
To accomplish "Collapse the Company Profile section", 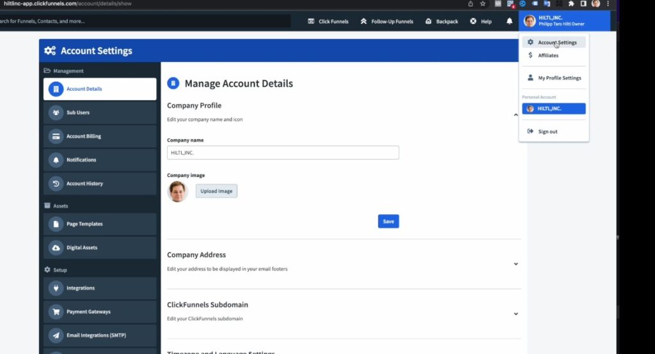I will coord(516,115).
